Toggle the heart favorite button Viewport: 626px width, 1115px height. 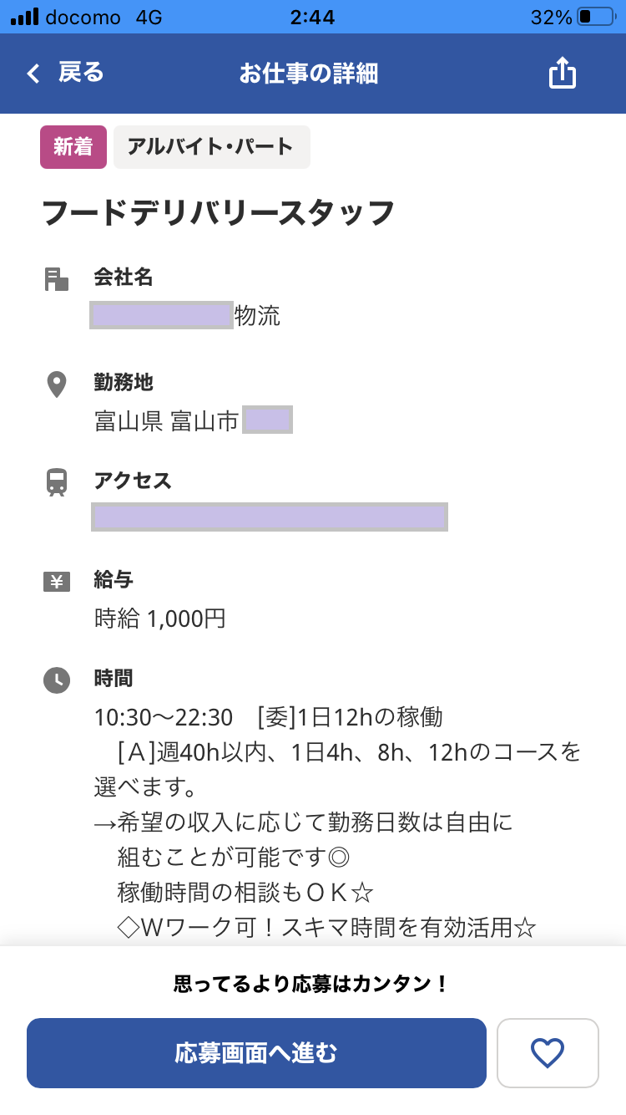tap(548, 1053)
